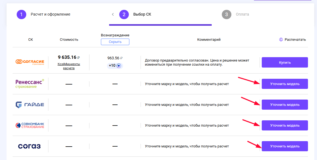Click Уточнить модель in the Гайде row
Viewport: 317px width, 160px height.
(x=285, y=104)
